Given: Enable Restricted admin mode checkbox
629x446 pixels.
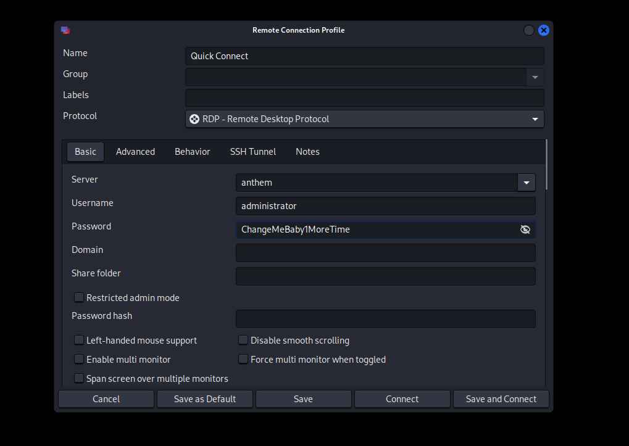Looking at the screenshot, I should (79, 297).
